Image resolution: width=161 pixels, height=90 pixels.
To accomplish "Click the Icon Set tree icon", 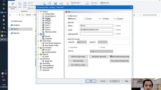I will pos(43,50).
